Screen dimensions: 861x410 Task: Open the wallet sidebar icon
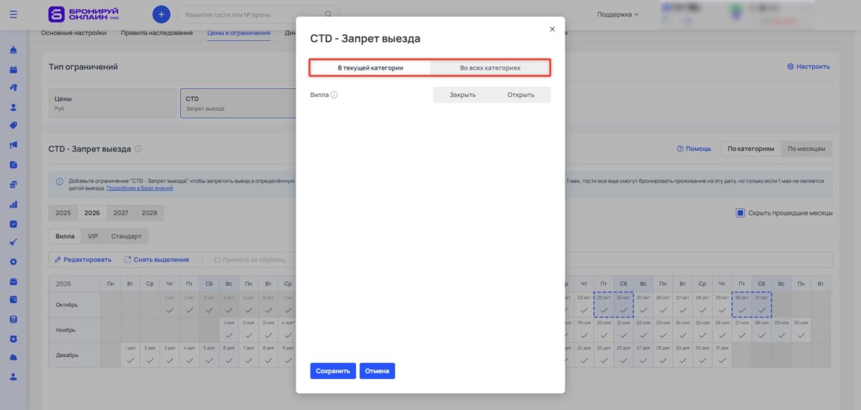point(14,299)
